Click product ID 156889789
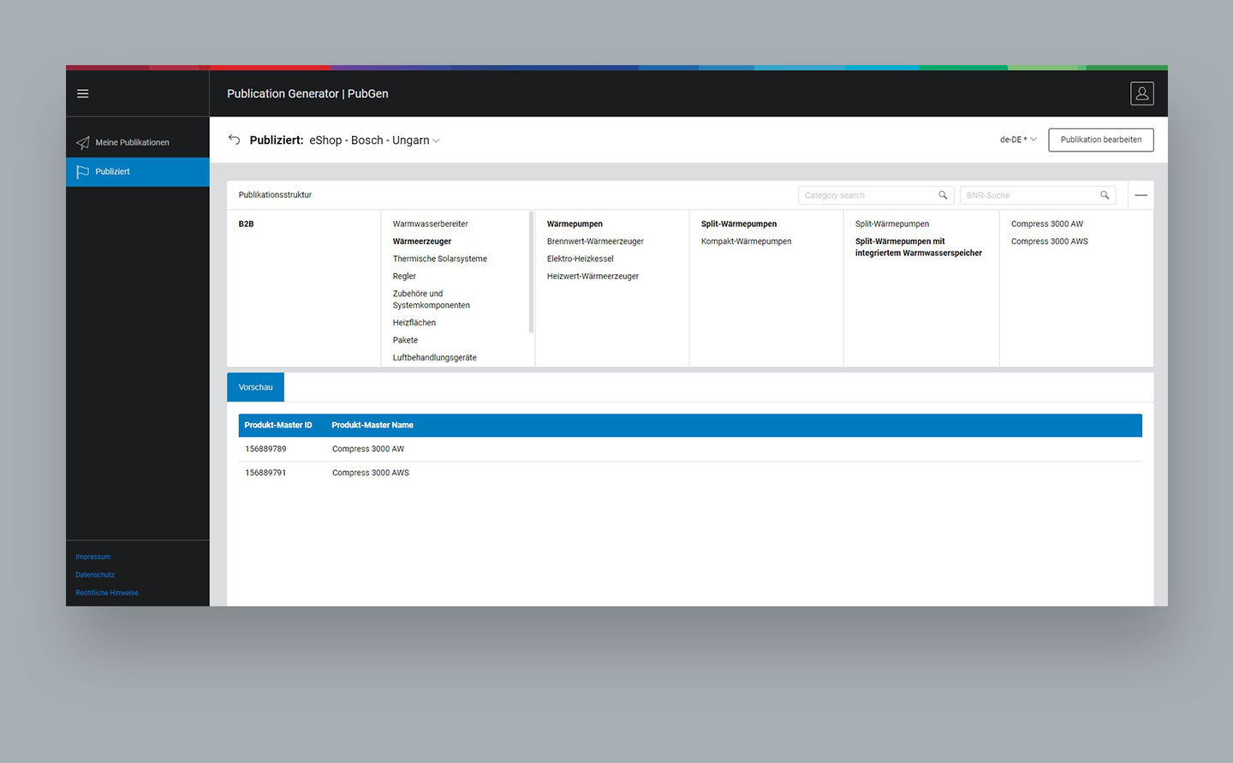The height and width of the screenshot is (763, 1233). tap(265, 449)
